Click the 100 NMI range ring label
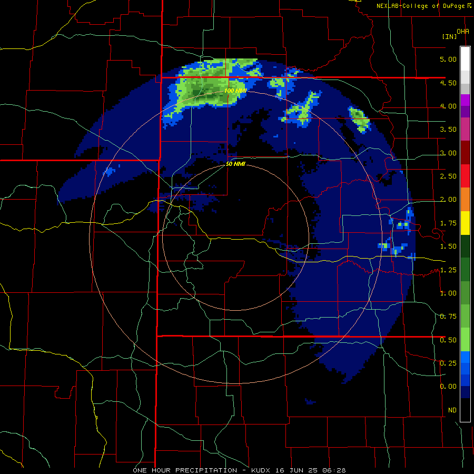This screenshot has height=474, width=474. pyautogui.click(x=235, y=91)
